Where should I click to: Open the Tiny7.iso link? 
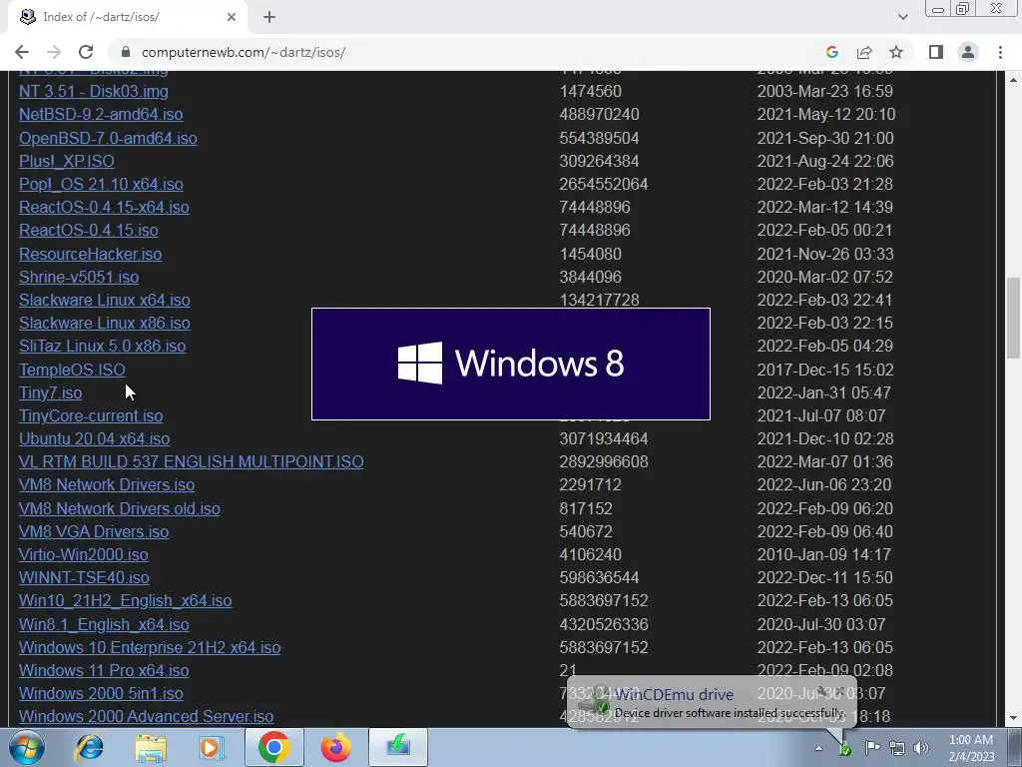point(50,392)
